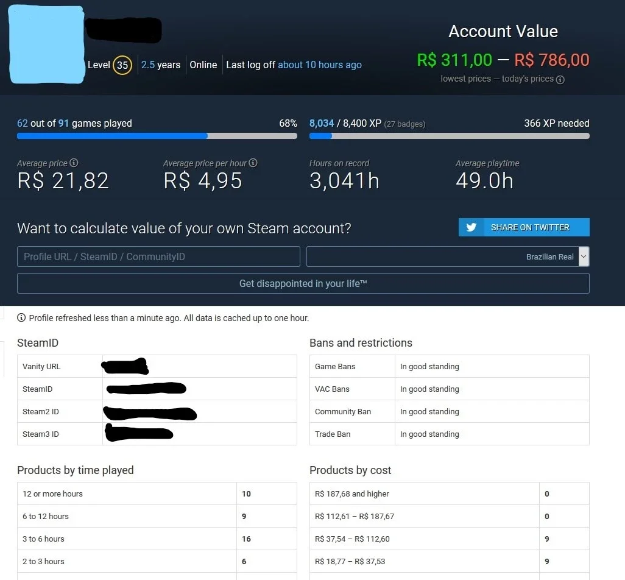Click the Game Bans row label

pyautogui.click(x=335, y=366)
